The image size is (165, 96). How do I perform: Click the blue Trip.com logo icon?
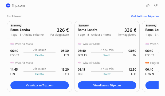[8, 6]
